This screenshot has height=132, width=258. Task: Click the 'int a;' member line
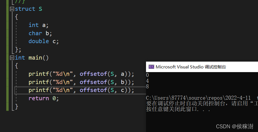pyautogui.click(x=39, y=25)
